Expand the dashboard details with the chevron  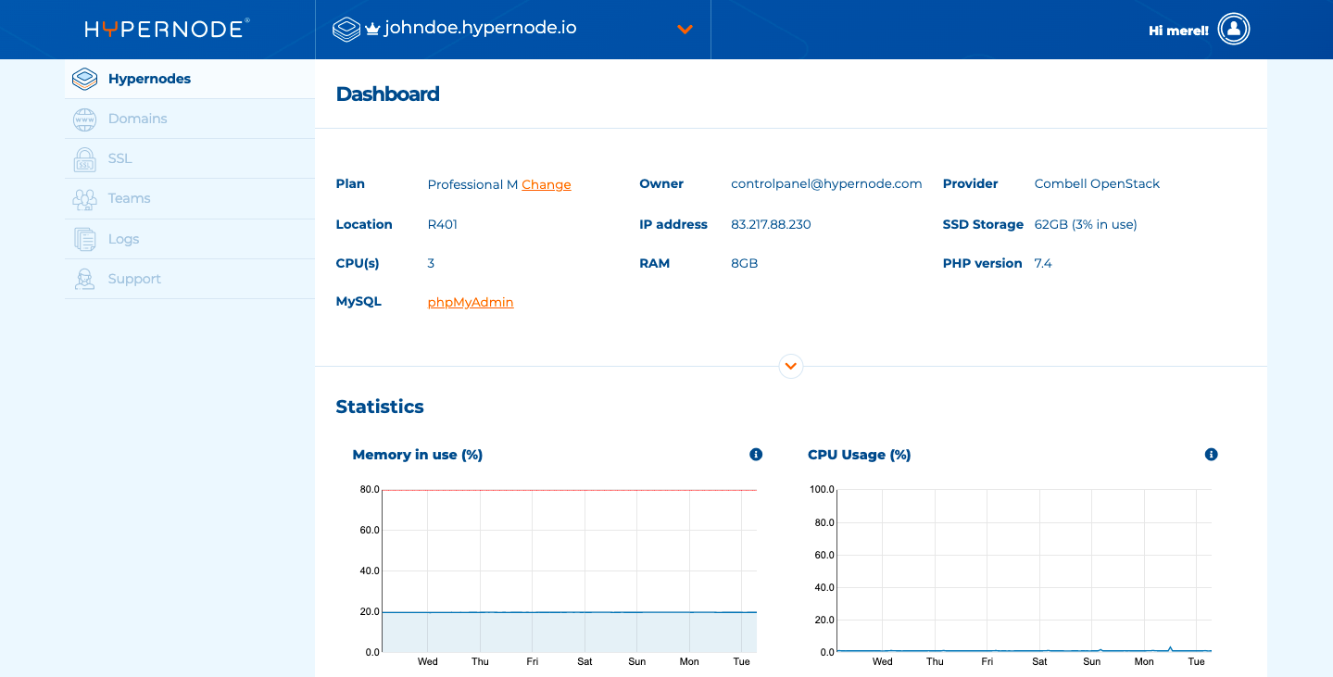790,367
